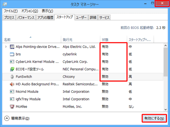Viewport: 170px width, 127px height.
Task: Click the CyberLink Kernel Module icon
Action: coord(12,62)
